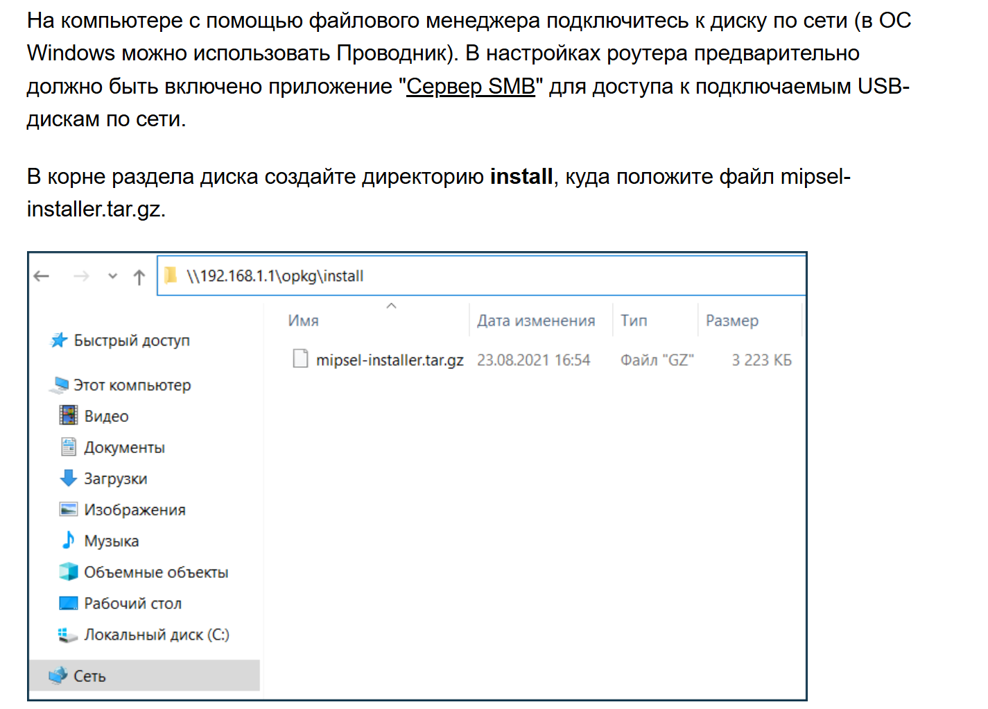The image size is (988, 709).
Task: Click the folder icon in address bar
Action: tap(171, 276)
